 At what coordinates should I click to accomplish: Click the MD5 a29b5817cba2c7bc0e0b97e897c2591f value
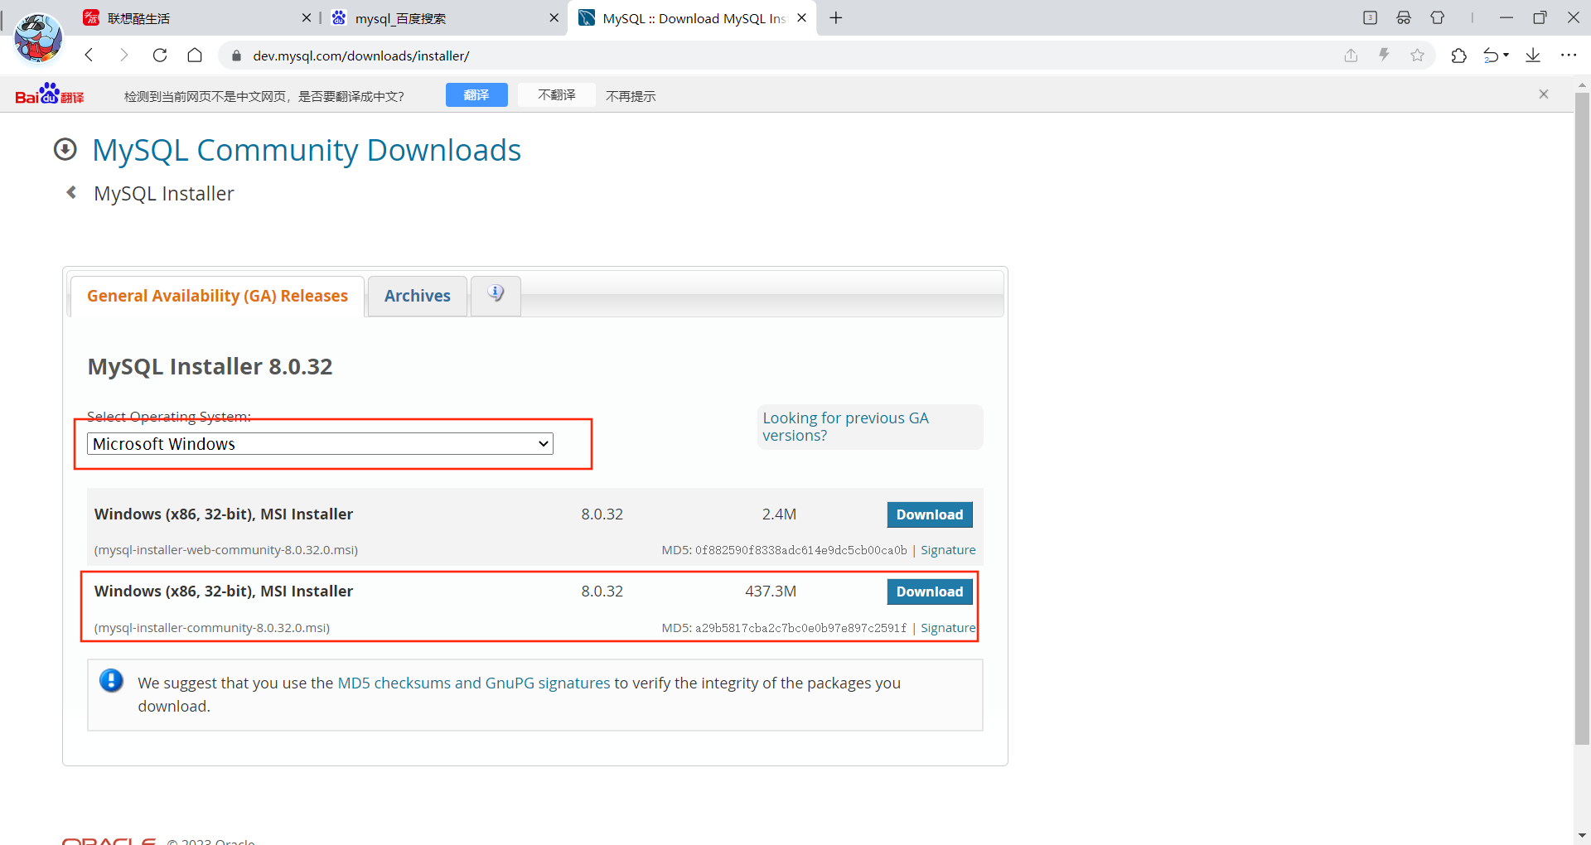[801, 628]
